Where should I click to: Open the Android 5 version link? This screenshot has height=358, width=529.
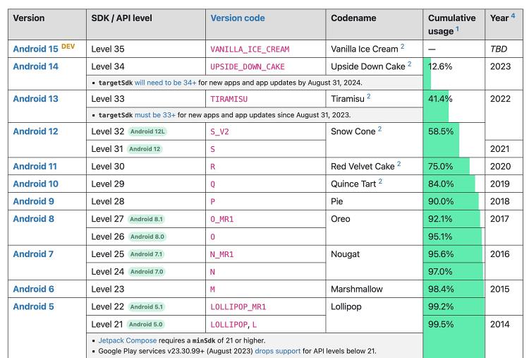[33, 307]
